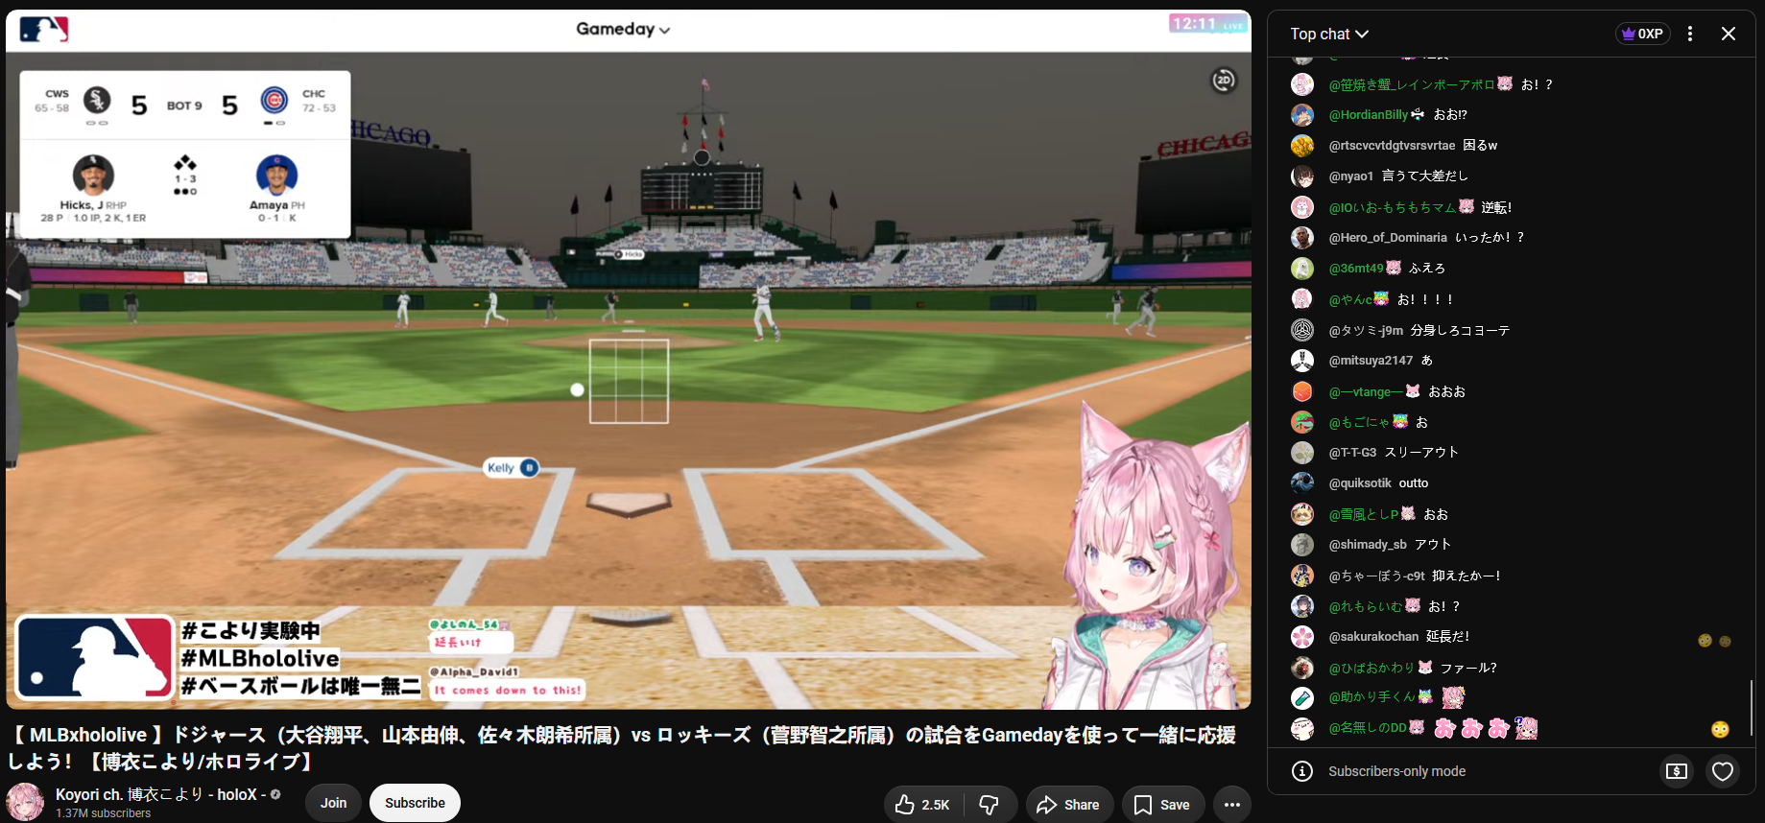
Task: Save the video to a playlist
Action: [x=1162, y=805]
